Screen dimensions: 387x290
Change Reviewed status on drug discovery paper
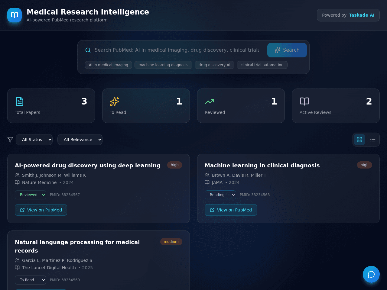(31, 195)
